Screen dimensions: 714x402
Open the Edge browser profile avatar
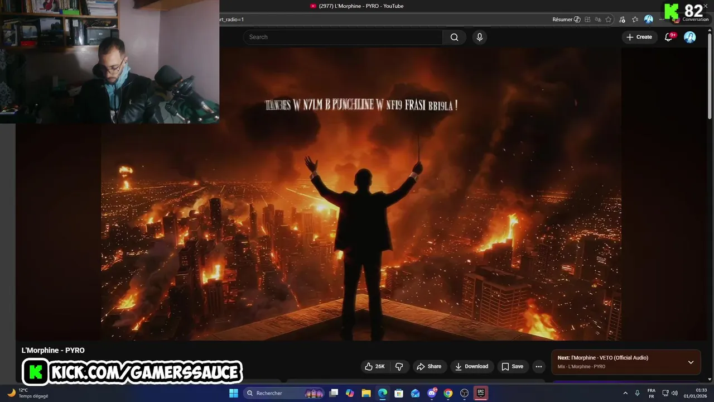(x=648, y=20)
